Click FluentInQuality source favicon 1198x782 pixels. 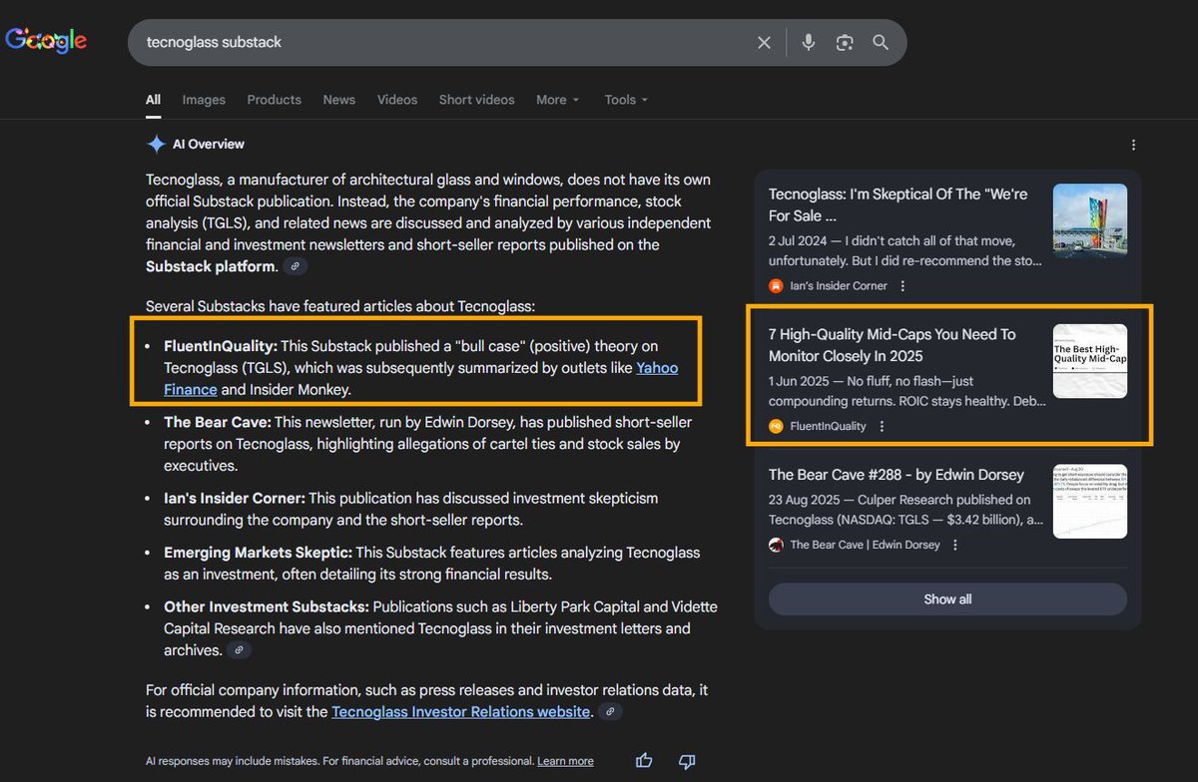pos(776,426)
